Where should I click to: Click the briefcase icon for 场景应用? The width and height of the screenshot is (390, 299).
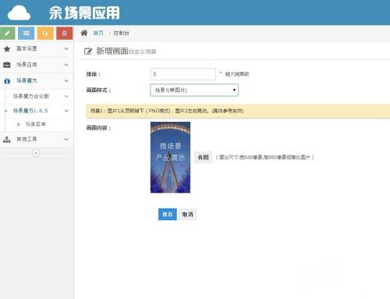7,65
